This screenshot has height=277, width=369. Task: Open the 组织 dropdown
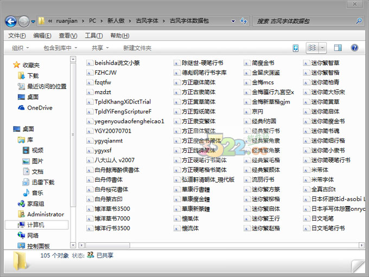click(x=20, y=48)
